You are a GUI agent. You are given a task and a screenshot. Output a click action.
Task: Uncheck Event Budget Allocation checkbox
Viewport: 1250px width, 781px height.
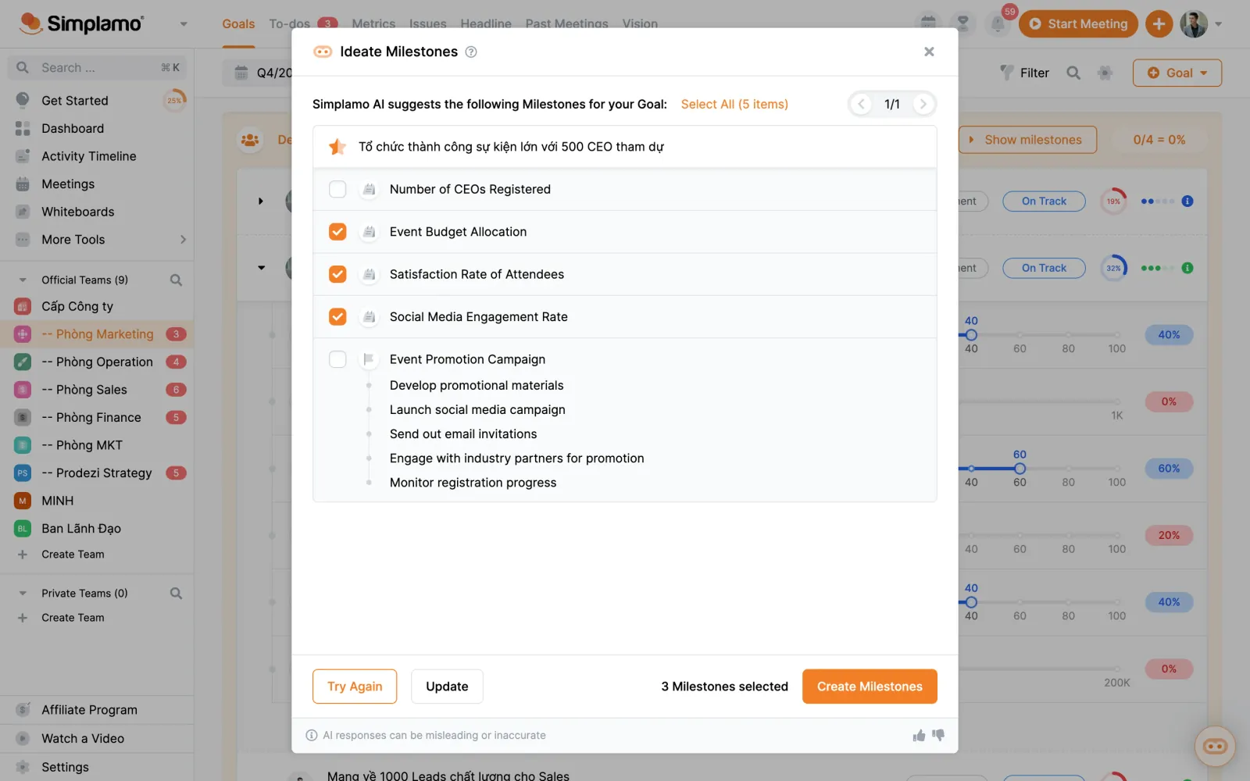[337, 232]
